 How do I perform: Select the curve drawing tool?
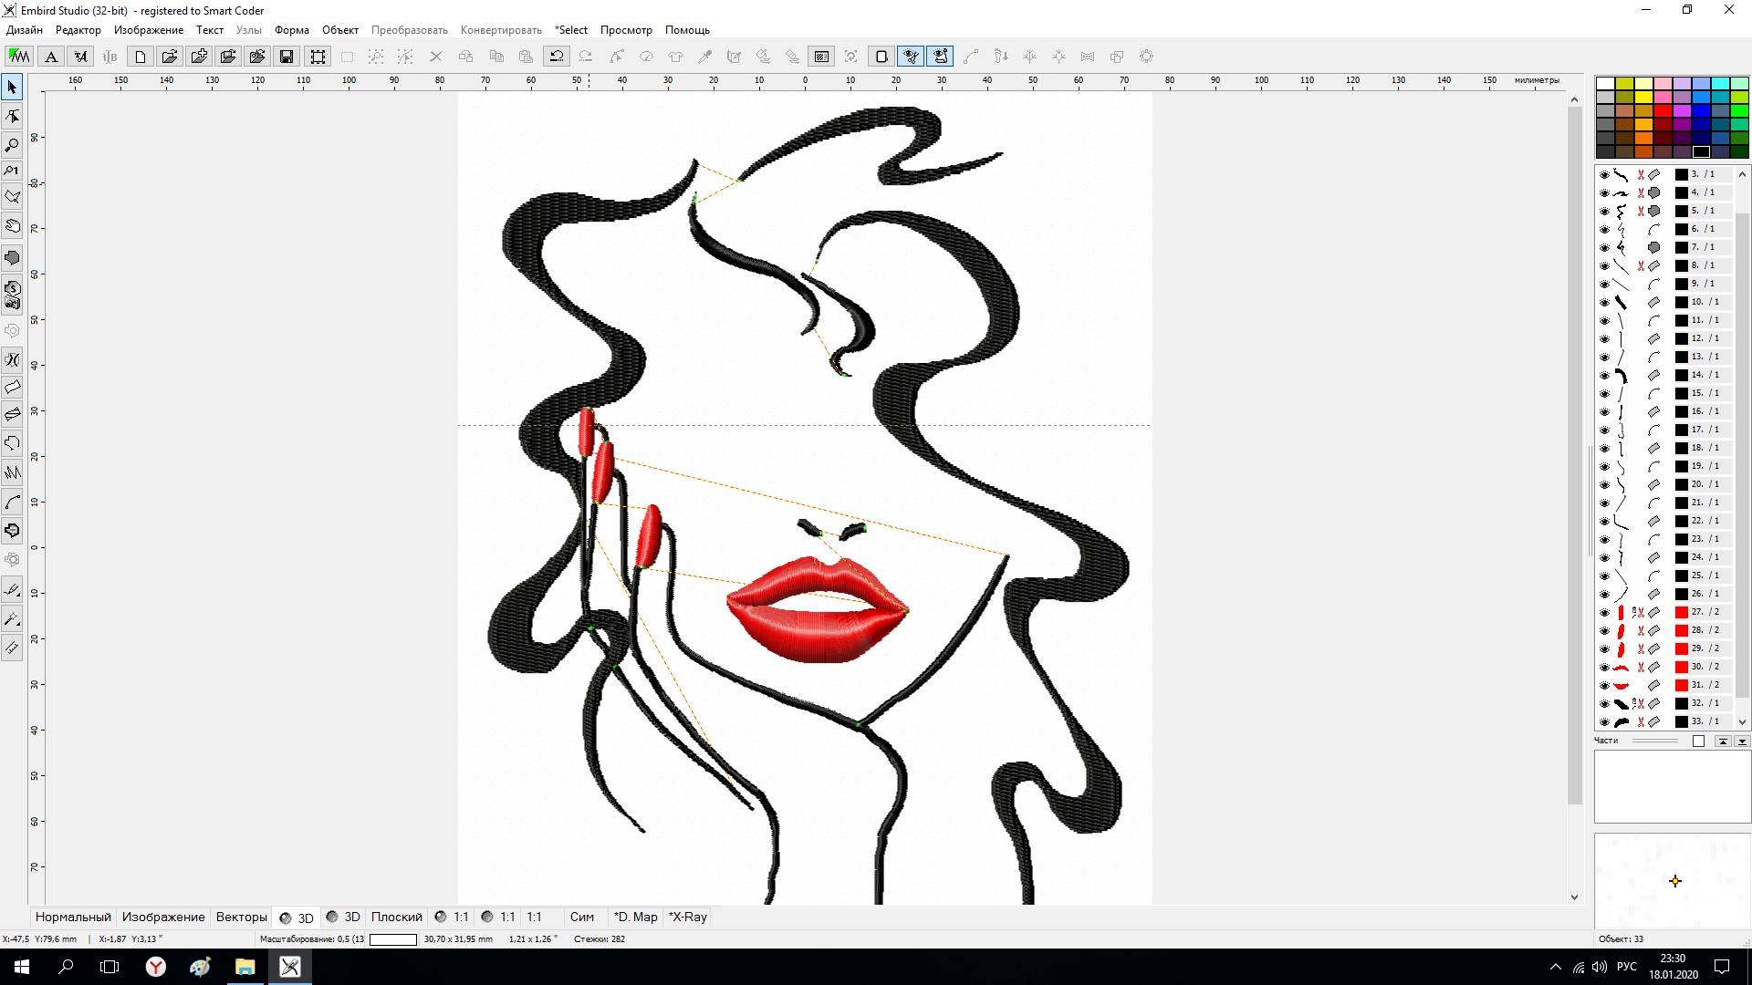tap(12, 503)
